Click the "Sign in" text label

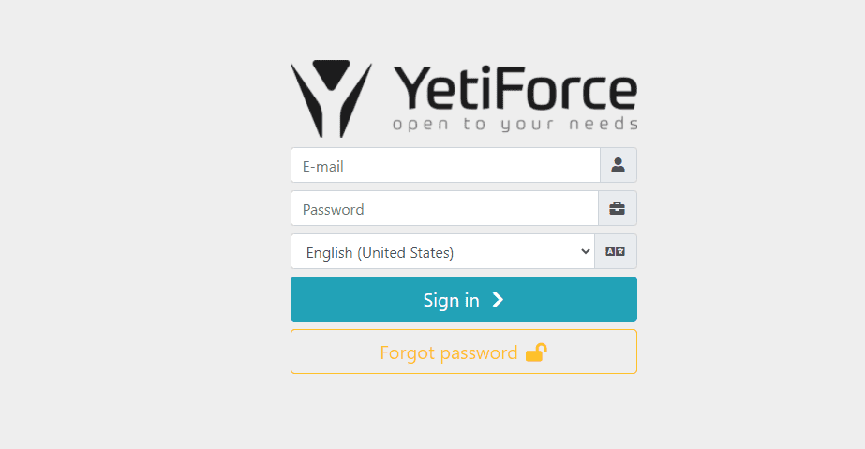tap(451, 300)
